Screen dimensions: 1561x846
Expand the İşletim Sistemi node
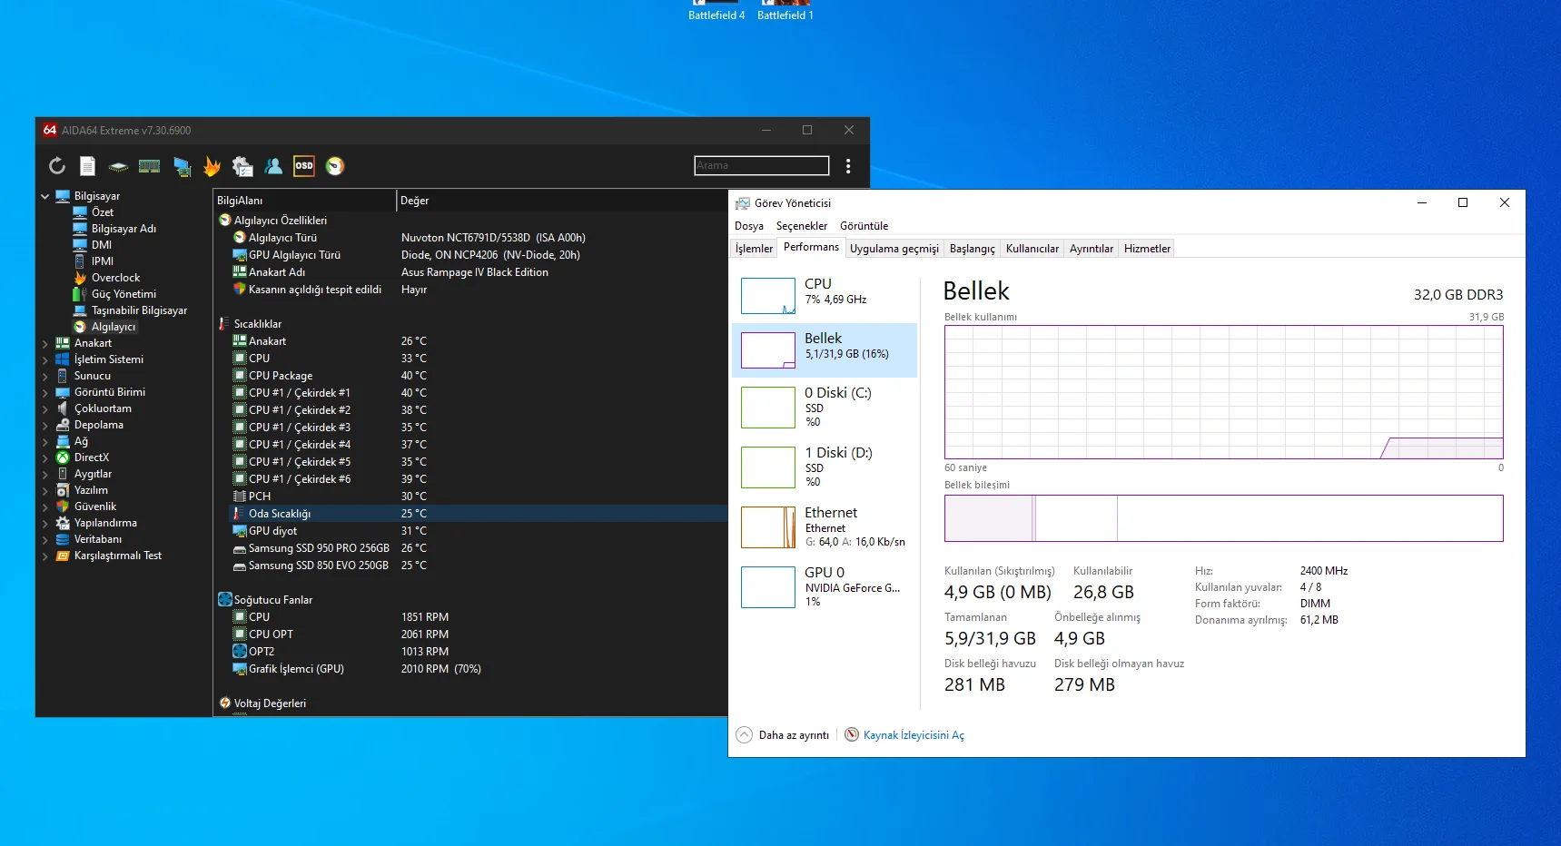click(x=45, y=359)
